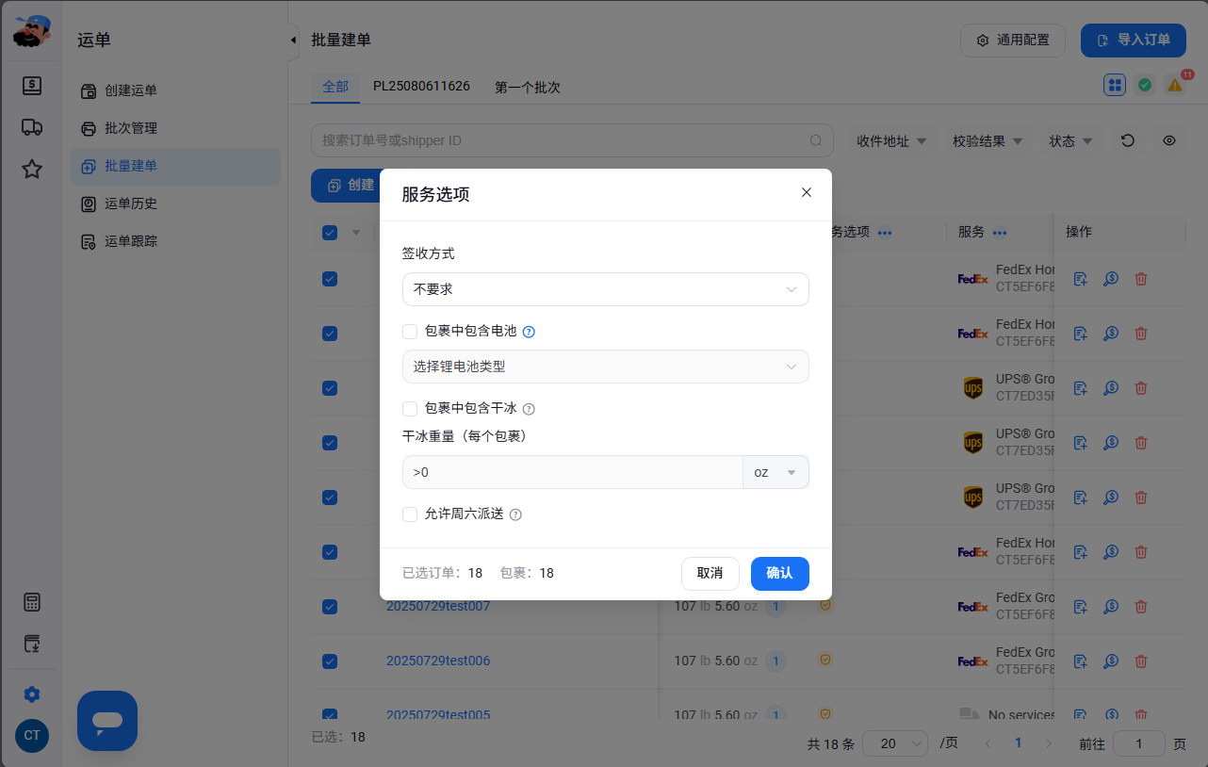Image resolution: width=1208 pixels, height=767 pixels.
Task: Open the 签收方式 dropdown showing 不要求
Action: pyautogui.click(x=606, y=289)
